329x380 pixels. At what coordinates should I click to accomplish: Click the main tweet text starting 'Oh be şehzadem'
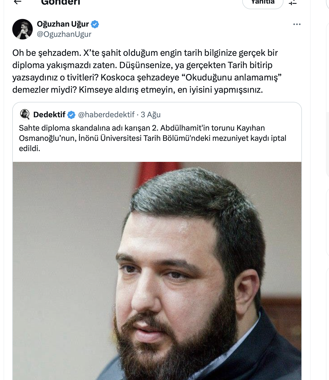click(x=147, y=71)
